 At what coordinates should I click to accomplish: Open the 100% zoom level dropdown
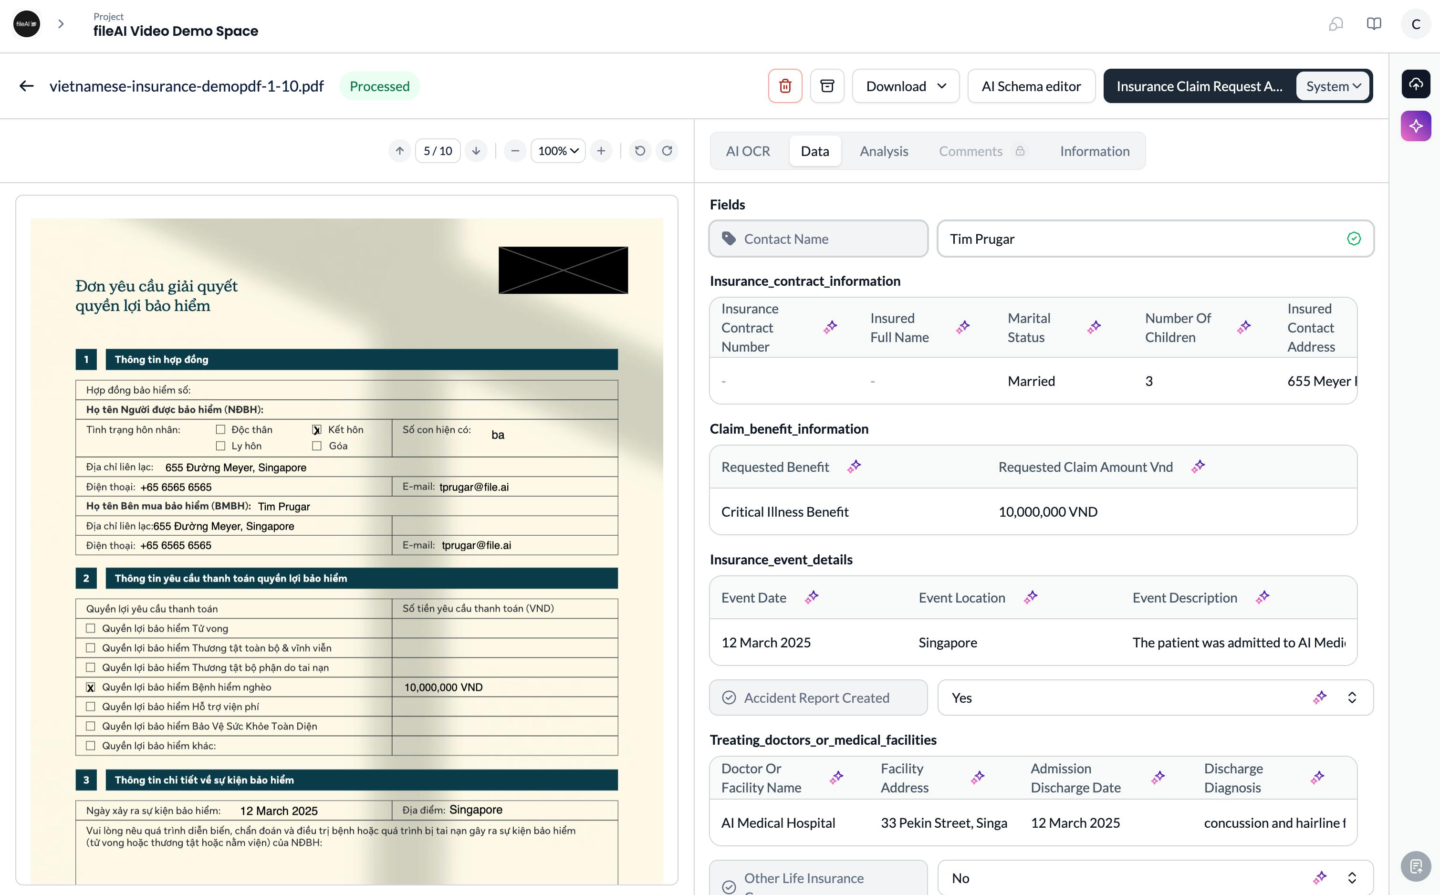pyautogui.click(x=558, y=151)
